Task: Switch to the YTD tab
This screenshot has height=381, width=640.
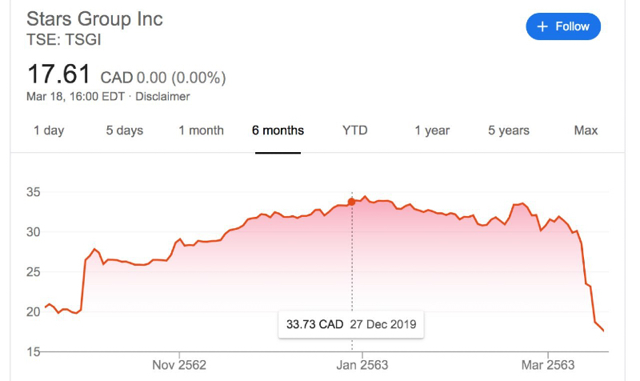Action: tap(354, 130)
